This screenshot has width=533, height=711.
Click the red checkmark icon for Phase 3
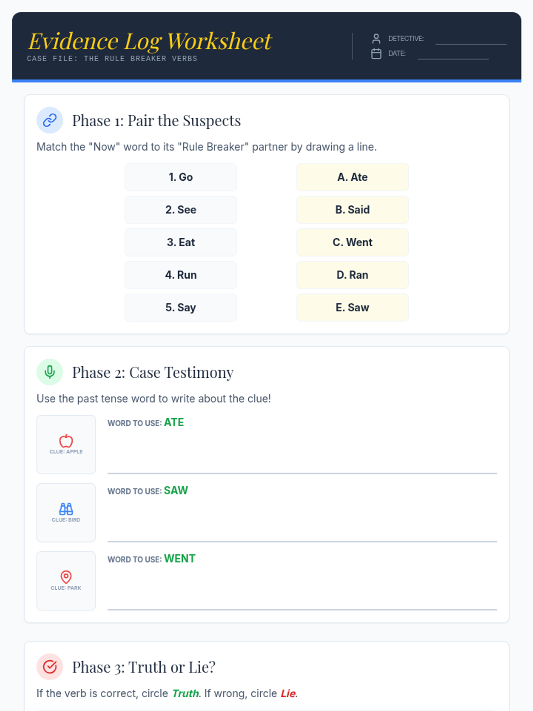(x=50, y=667)
